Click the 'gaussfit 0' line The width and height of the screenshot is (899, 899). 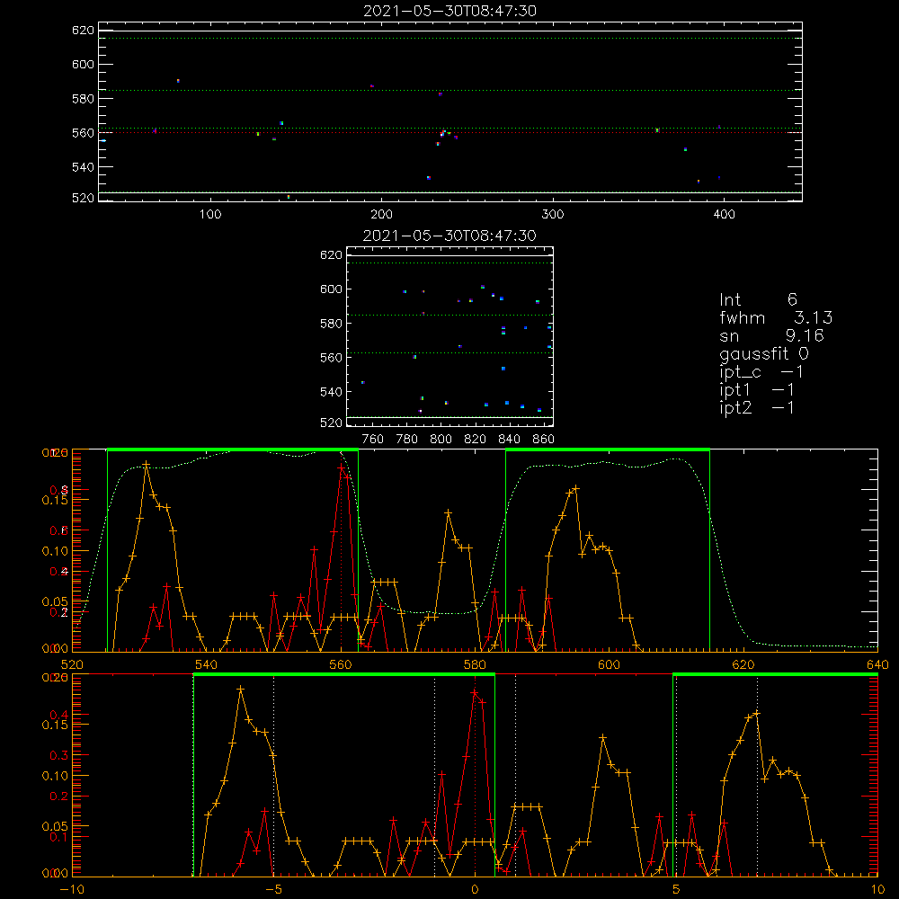tap(763, 353)
